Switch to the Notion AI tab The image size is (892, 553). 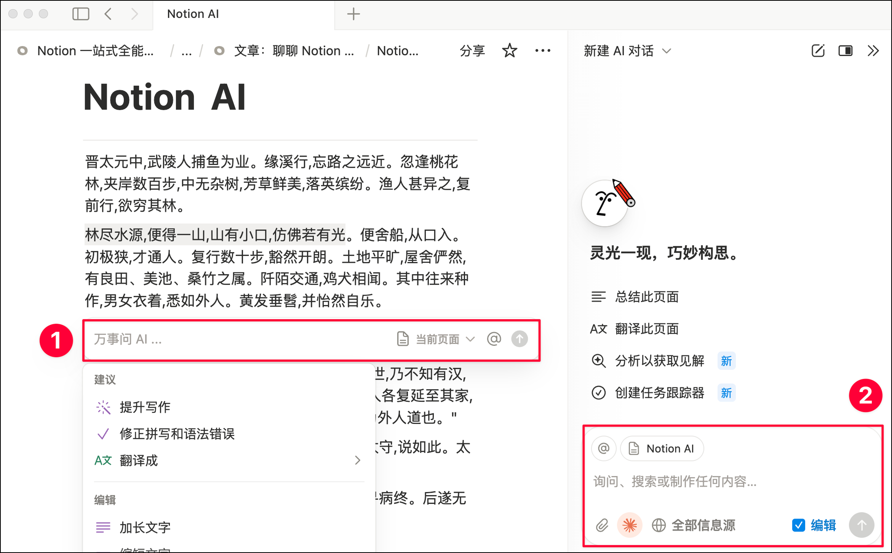[192, 14]
